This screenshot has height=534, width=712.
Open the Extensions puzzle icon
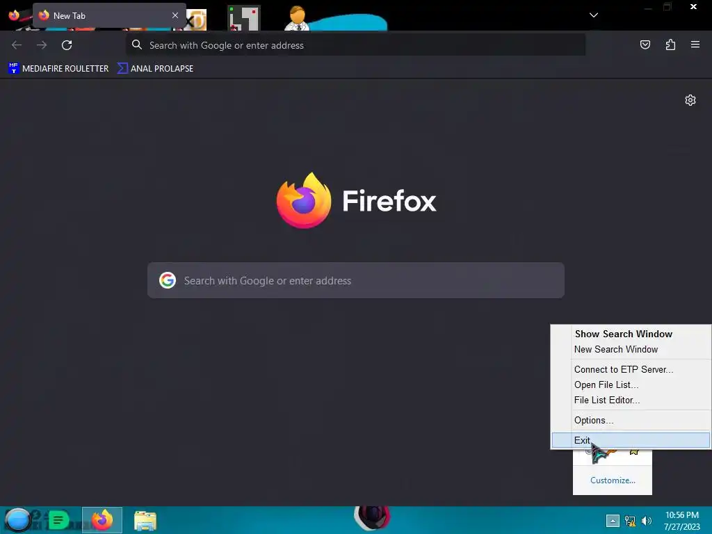tap(670, 44)
